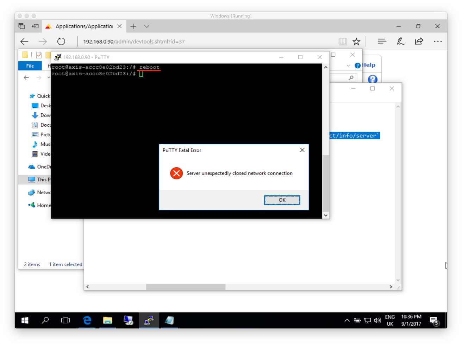Image resolution: width=462 pixels, height=346 pixels.
Task: Switch to Edge from the taskbar
Action: tap(87, 320)
